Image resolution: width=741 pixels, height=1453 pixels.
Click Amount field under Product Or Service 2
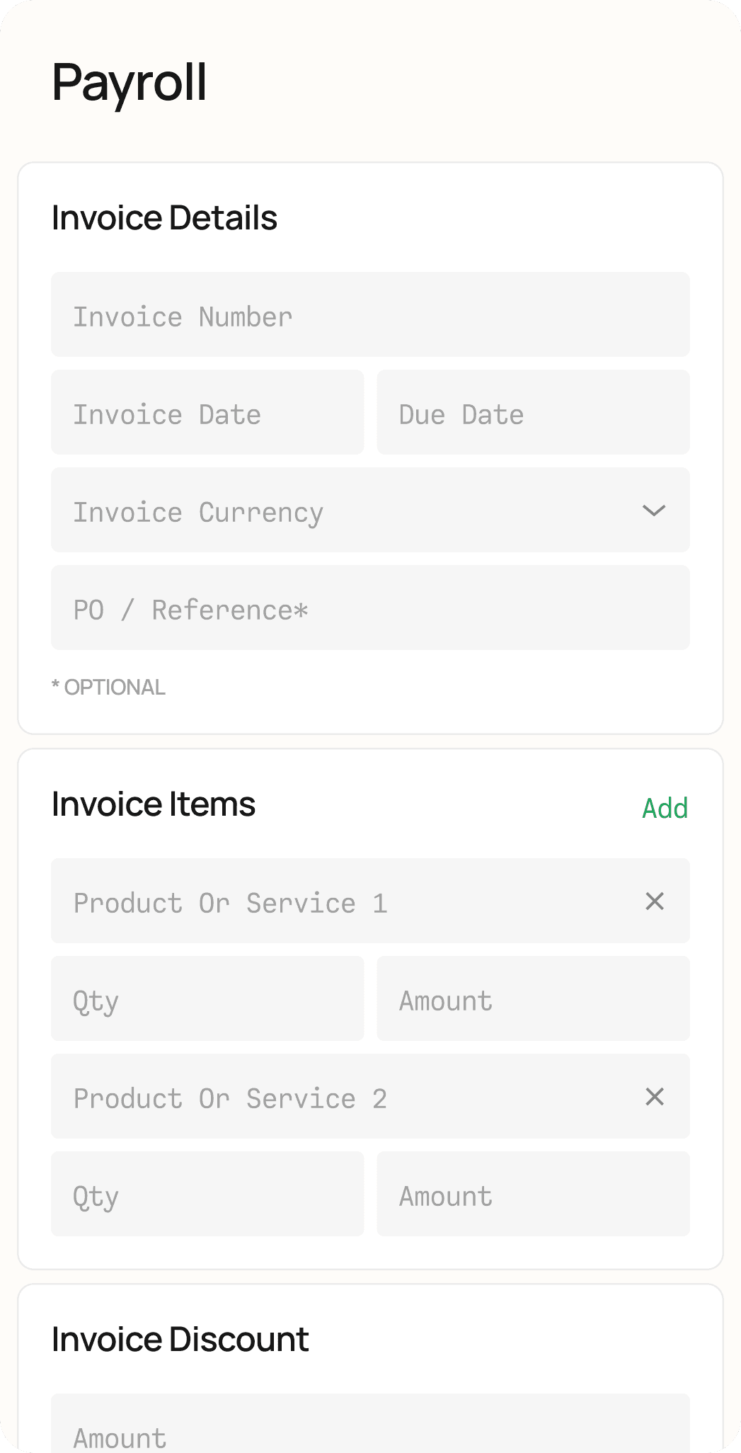point(533,1195)
